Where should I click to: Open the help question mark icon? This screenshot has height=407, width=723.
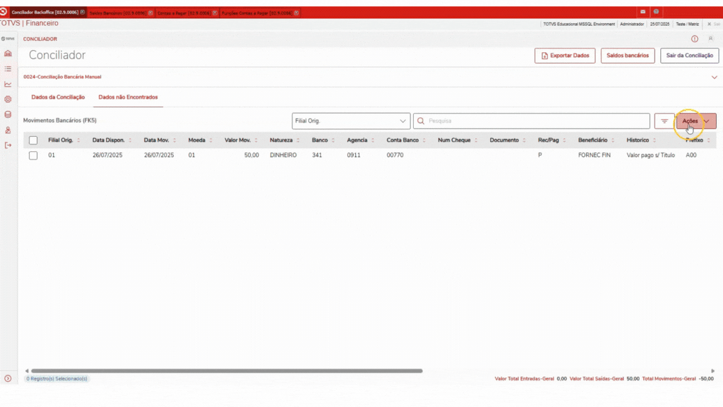[x=656, y=11]
